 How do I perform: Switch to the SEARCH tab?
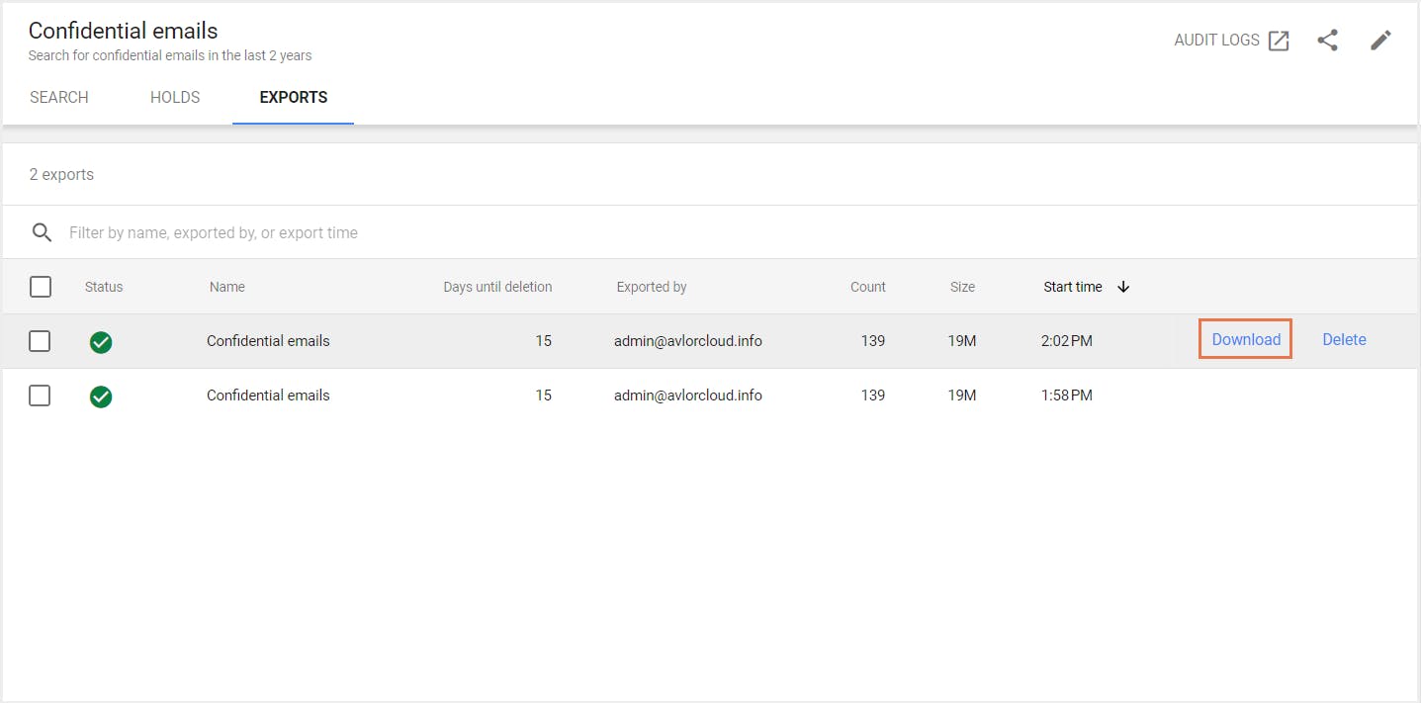59,97
